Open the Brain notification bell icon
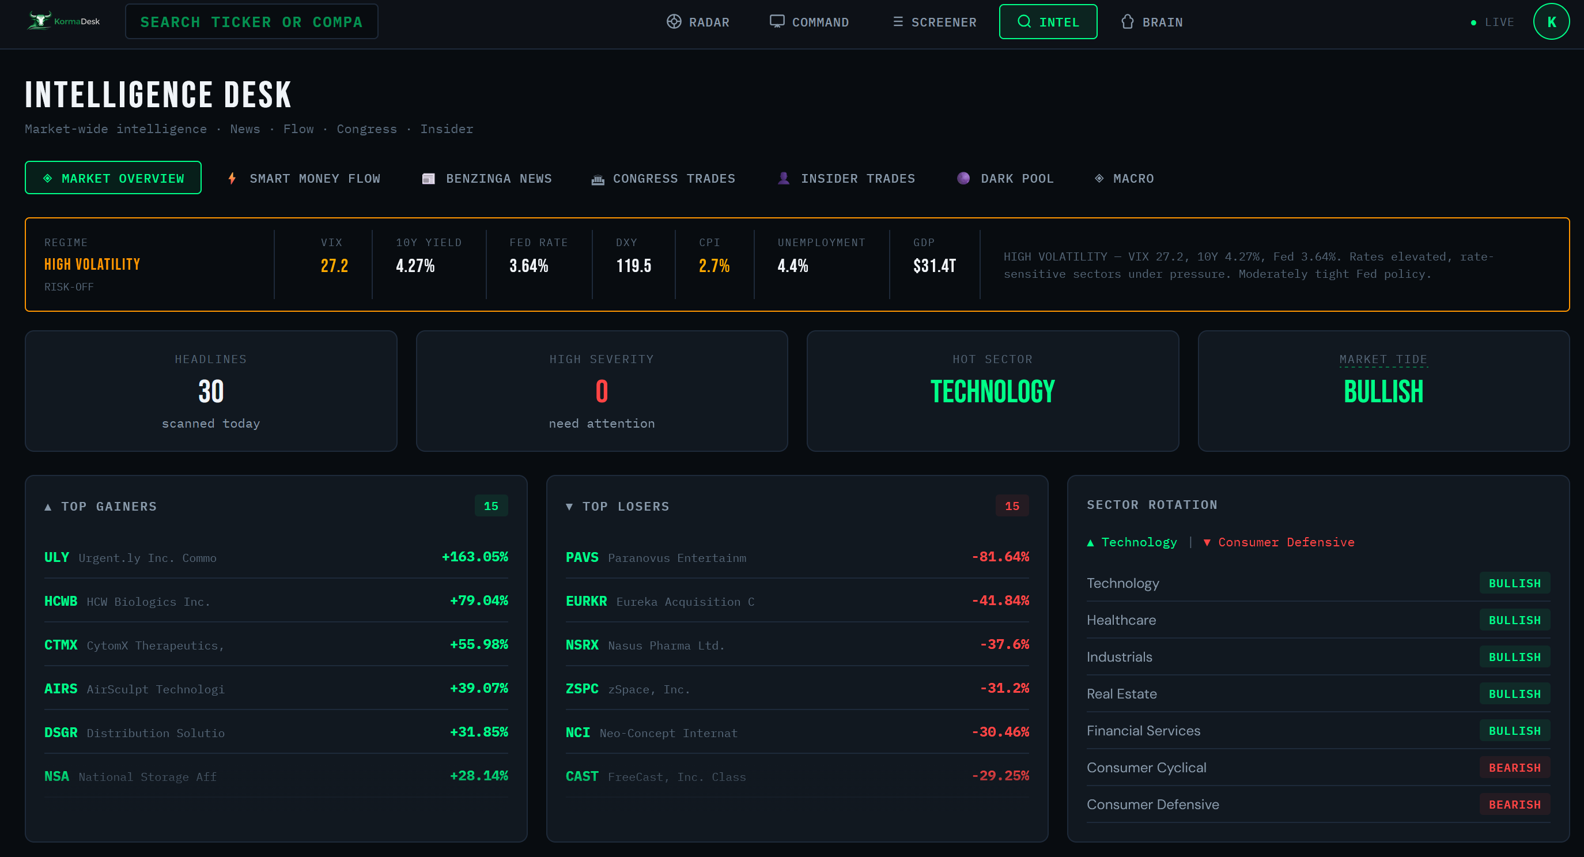The image size is (1584, 857). (1127, 21)
